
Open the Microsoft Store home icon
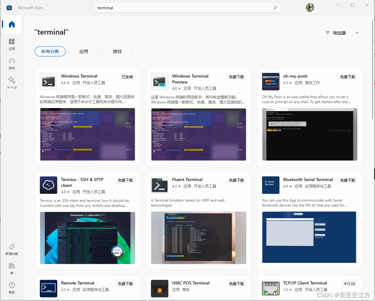pyautogui.click(x=12, y=24)
